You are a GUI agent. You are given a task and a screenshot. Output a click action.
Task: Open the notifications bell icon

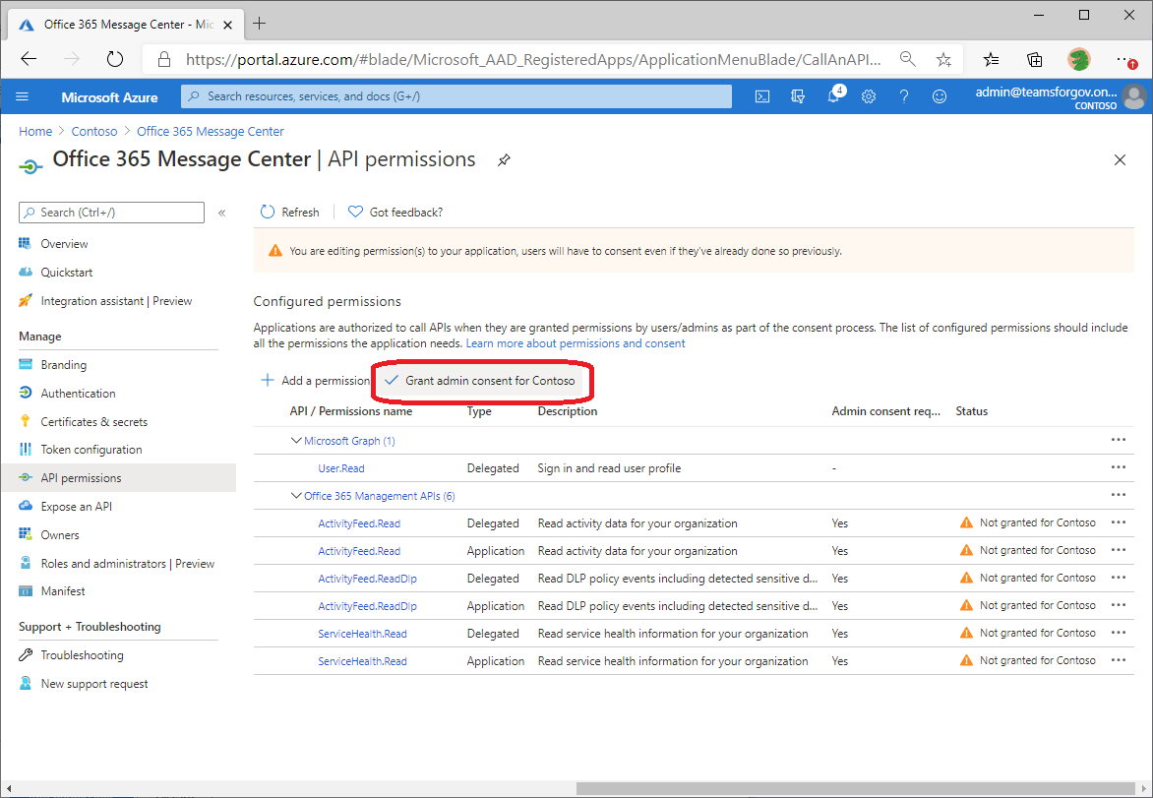click(833, 96)
